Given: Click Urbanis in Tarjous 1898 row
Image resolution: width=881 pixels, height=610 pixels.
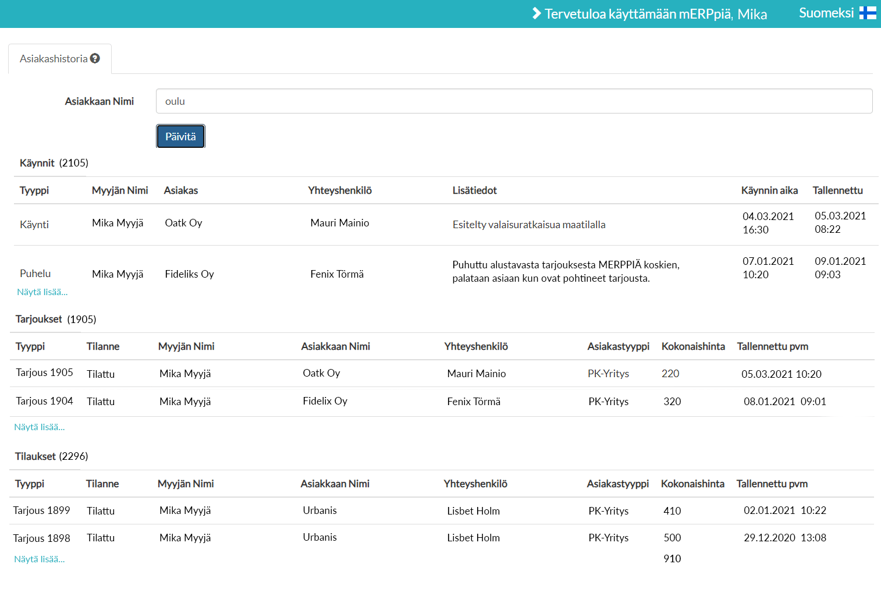Looking at the screenshot, I should tap(320, 537).
